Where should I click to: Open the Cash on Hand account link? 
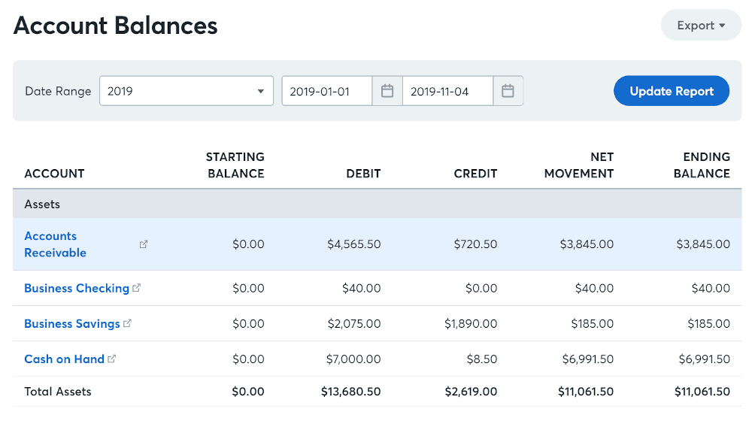64,359
